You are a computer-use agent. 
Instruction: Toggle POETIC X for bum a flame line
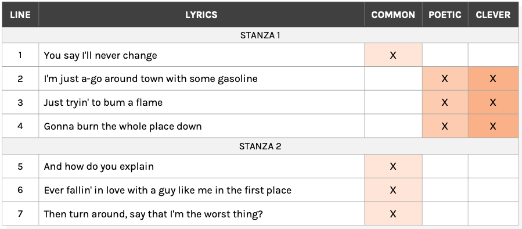pos(445,102)
